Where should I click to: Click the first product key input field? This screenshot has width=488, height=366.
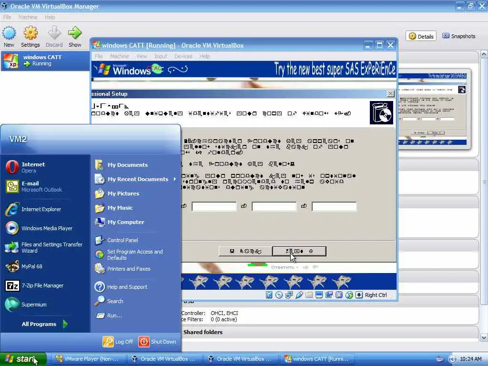[214, 206]
